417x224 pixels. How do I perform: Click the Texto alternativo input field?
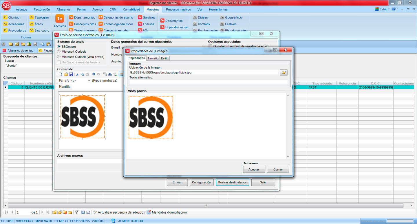coord(208,82)
